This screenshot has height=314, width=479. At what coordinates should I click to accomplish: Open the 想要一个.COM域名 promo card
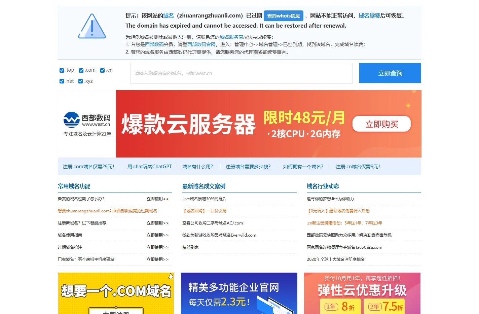(x=116, y=293)
